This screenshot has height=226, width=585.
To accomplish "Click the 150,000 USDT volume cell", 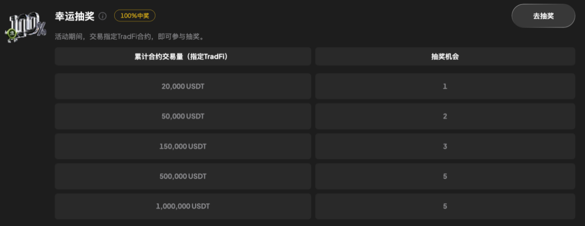I will point(183,146).
